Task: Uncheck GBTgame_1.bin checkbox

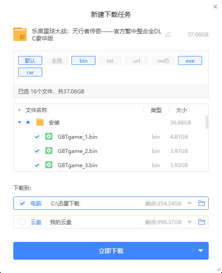Action: point(37,136)
